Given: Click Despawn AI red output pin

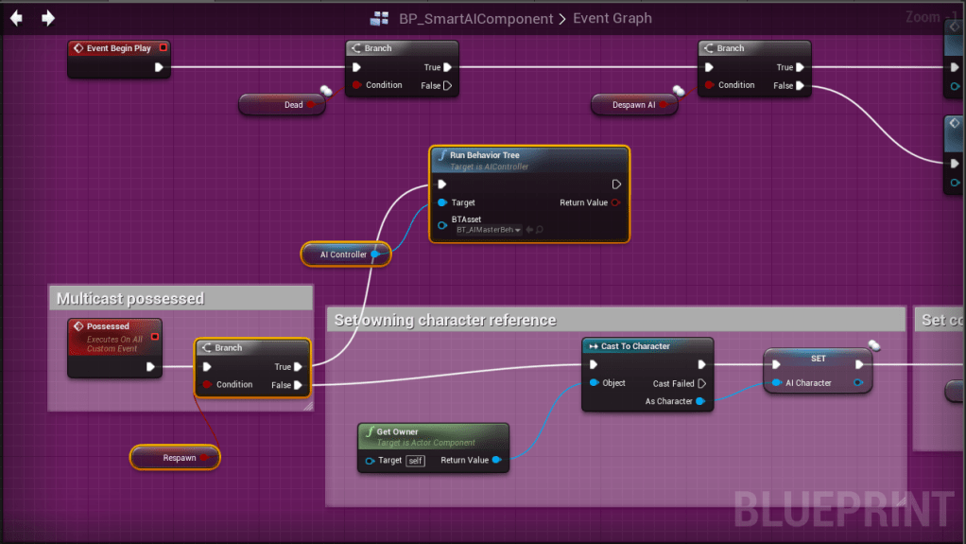Looking at the screenshot, I should click(664, 105).
